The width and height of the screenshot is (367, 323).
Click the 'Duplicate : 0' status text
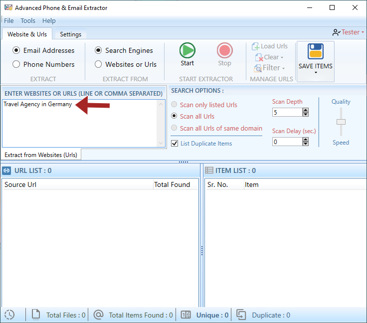click(x=271, y=315)
